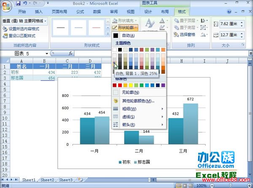
Task: Insert a new worksheet tab icon
Action: click(81, 180)
